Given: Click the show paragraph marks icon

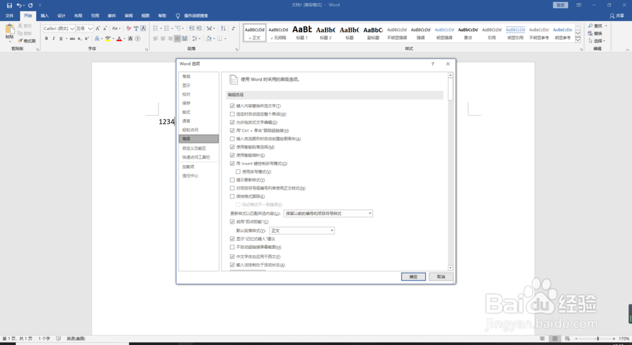Looking at the screenshot, I should pos(234,28).
